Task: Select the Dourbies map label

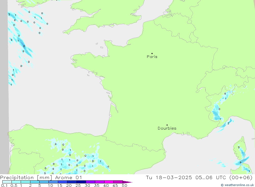Action: [x=167, y=128]
